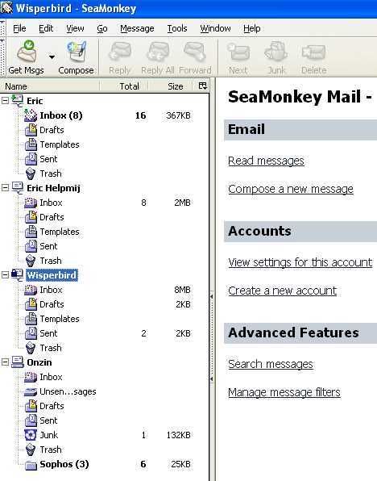Screen dimensions: 377x481
Task: Collapse the Eric account tree
Action: (x=5, y=101)
